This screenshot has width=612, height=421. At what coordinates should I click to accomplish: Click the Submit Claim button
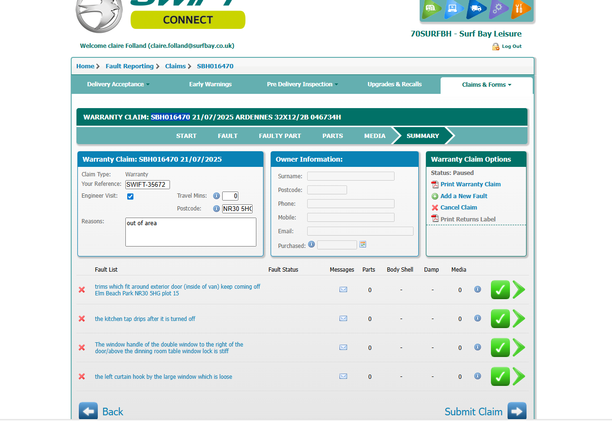(x=485, y=412)
